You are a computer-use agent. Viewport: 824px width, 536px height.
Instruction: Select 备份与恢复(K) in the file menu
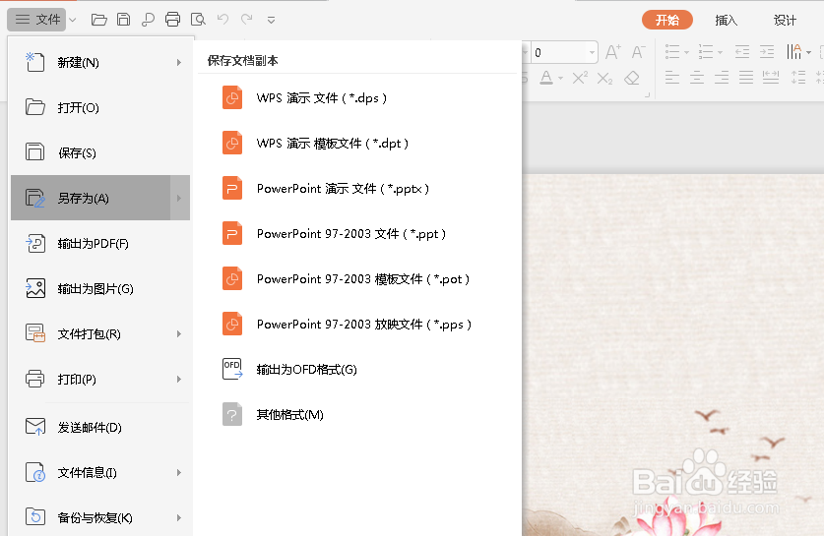point(100,517)
